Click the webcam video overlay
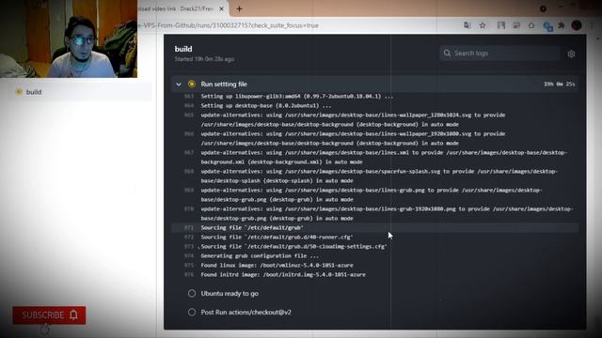Image resolution: width=602 pixels, height=338 pixels. point(69,38)
